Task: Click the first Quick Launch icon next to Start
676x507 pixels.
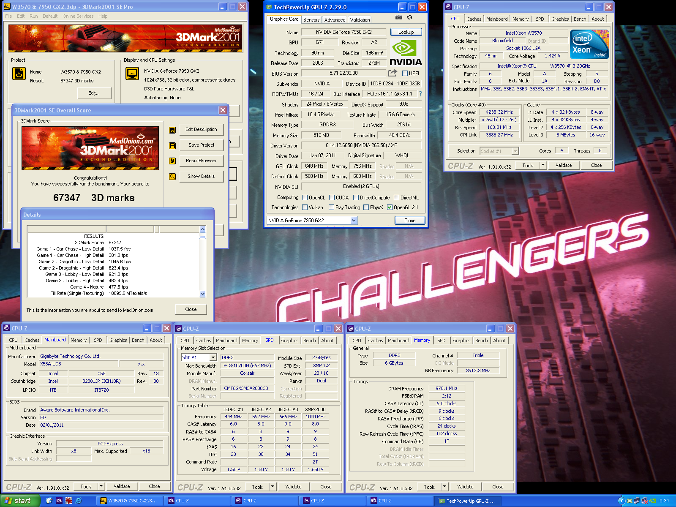Action: tap(49, 501)
